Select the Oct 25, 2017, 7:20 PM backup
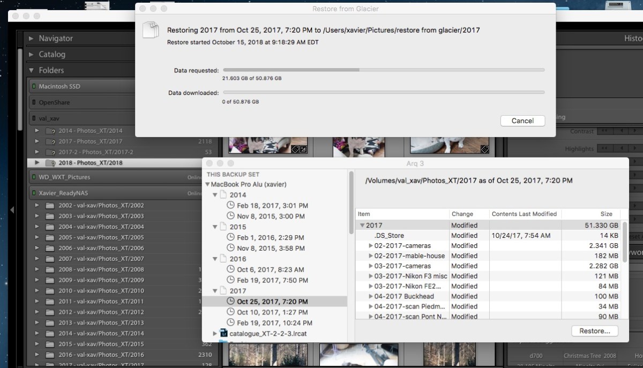Screen dimensions: 643x368 pos(272,302)
